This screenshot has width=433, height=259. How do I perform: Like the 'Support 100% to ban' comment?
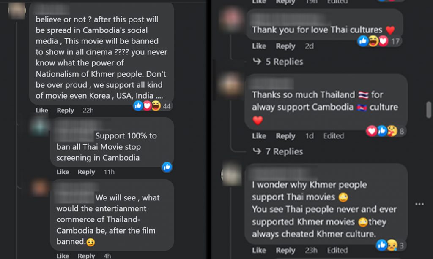pos(63,172)
